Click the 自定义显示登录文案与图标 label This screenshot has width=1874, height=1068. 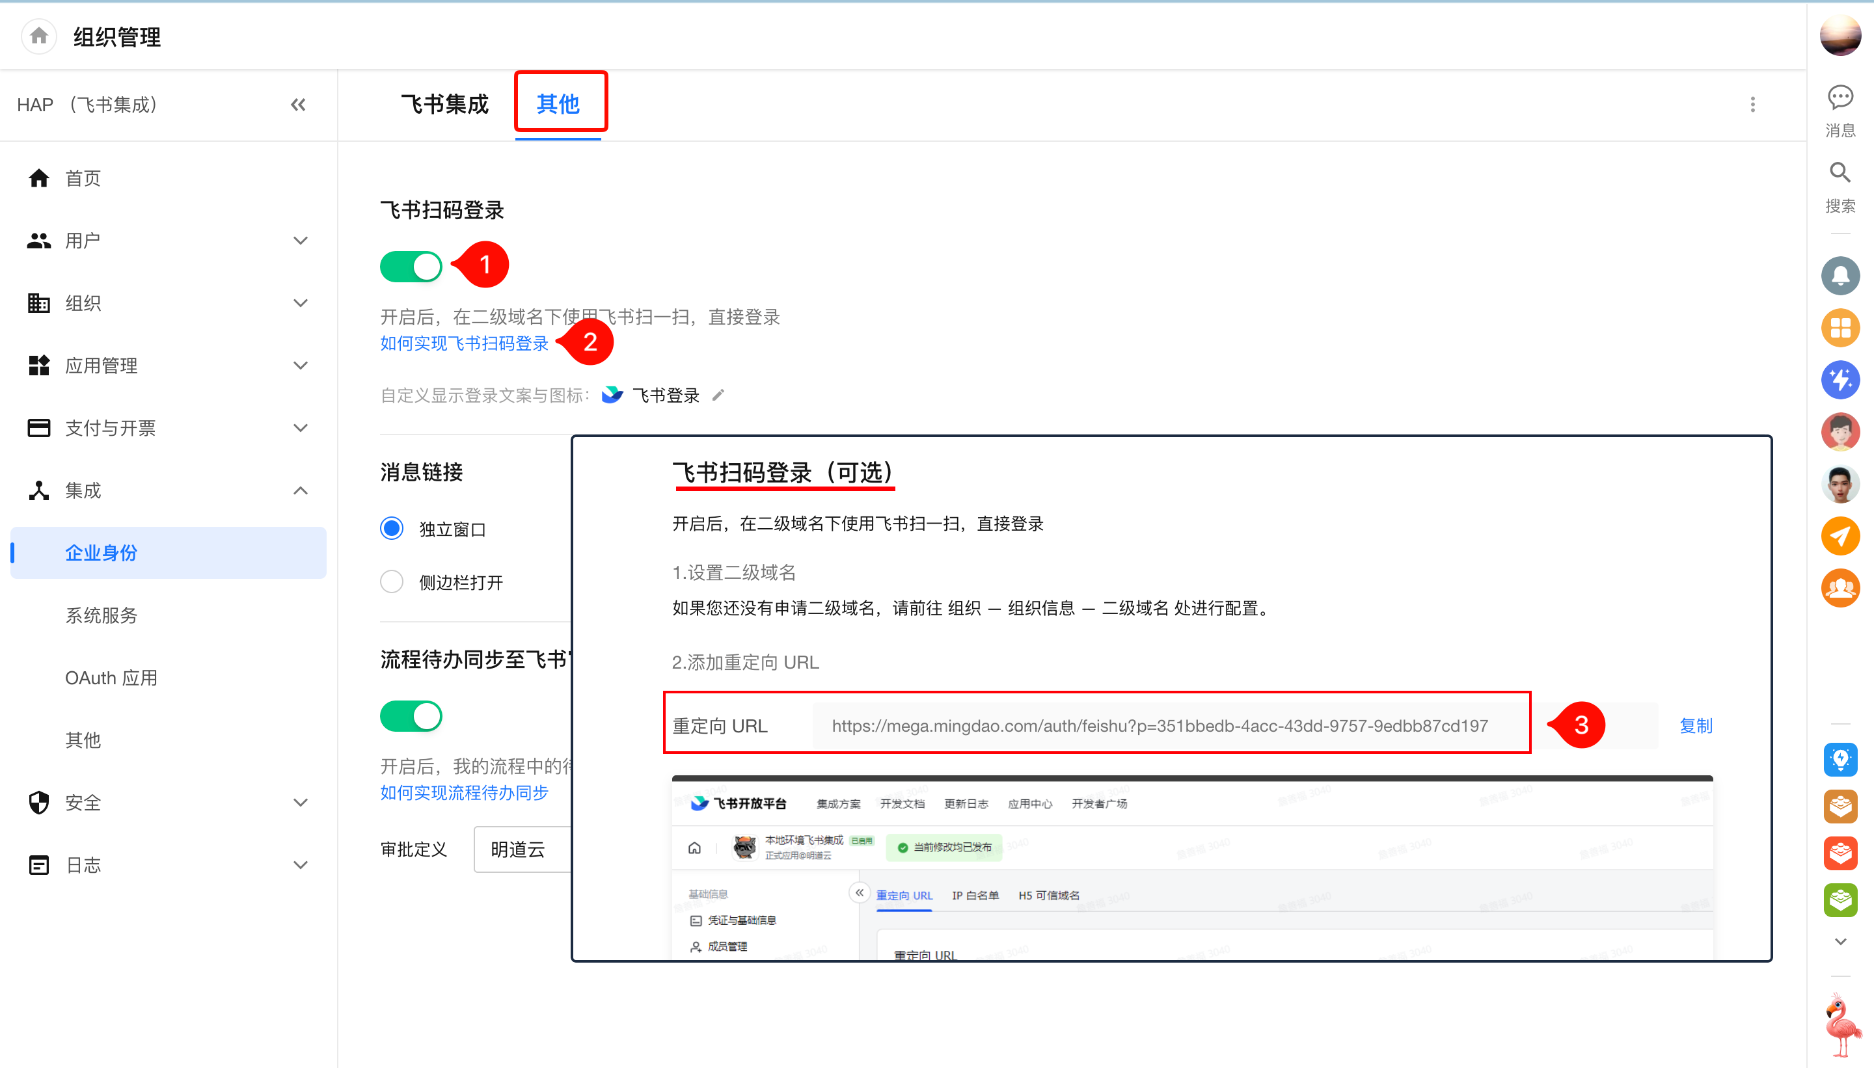click(x=485, y=395)
